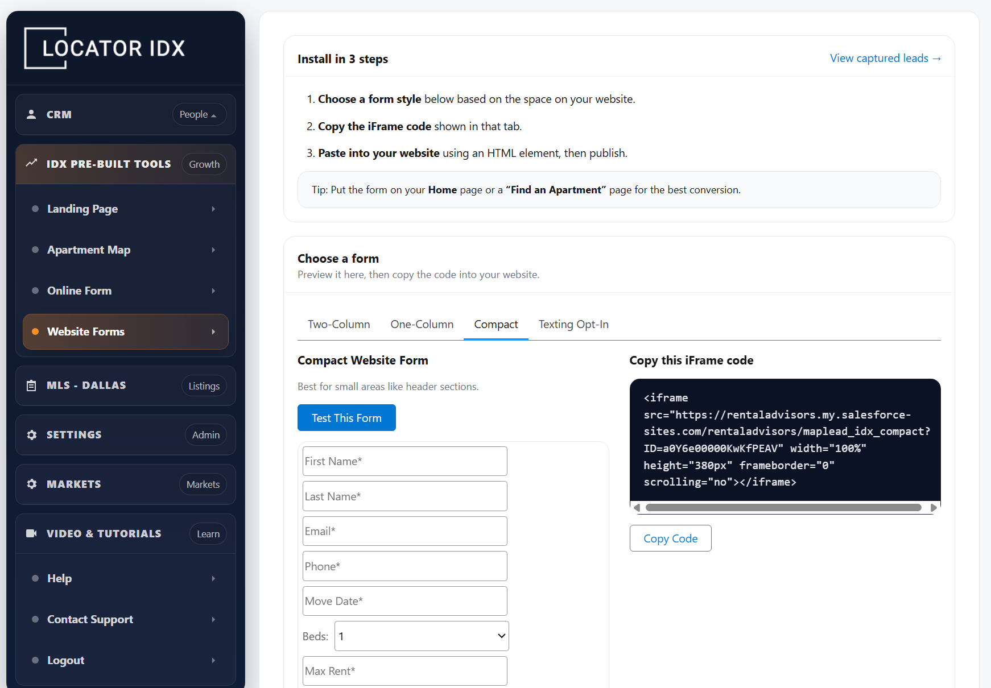Click the right arrow of the code scrollbar
The width and height of the screenshot is (991, 688).
pyautogui.click(x=934, y=508)
